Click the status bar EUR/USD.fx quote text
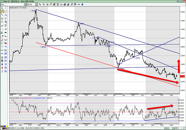Image resolution: width=186 pixels, height=130 pixels. pyautogui.click(x=26, y=128)
